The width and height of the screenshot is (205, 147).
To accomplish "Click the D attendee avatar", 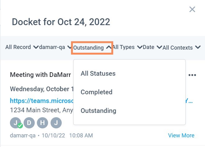I will pos(29,123).
